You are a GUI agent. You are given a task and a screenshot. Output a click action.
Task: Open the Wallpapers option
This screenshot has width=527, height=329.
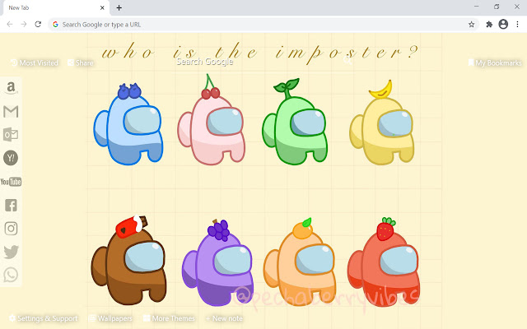tap(110, 318)
